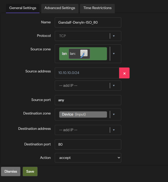Viewport: 168px width, 182px height.
Task: Select the green lan zone badge
Action: coord(83,54)
